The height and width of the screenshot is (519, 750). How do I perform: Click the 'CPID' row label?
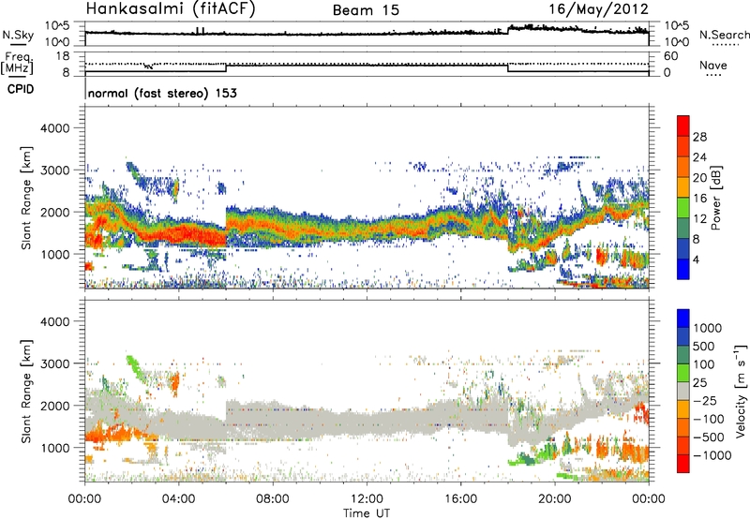(21, 89)
